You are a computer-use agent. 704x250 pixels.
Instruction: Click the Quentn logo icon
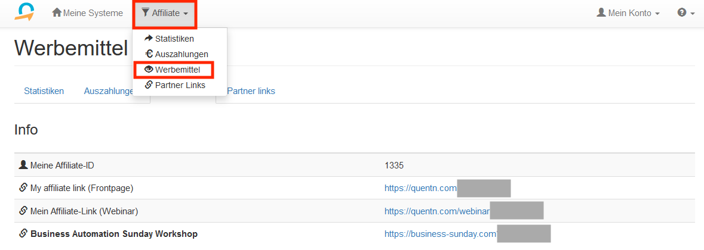[24, 12]
